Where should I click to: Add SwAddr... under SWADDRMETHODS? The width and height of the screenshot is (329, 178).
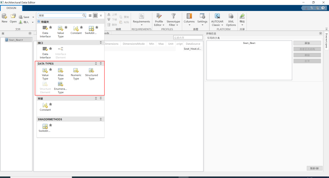pos(44,128)
